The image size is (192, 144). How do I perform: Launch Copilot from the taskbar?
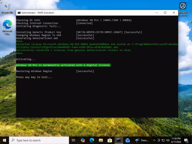click(x=83, y=140)
